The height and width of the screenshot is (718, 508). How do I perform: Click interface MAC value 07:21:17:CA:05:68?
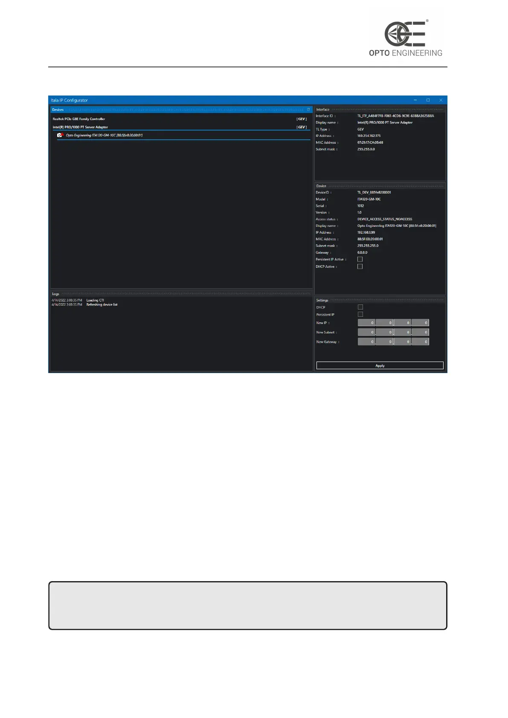coord(370,142)
